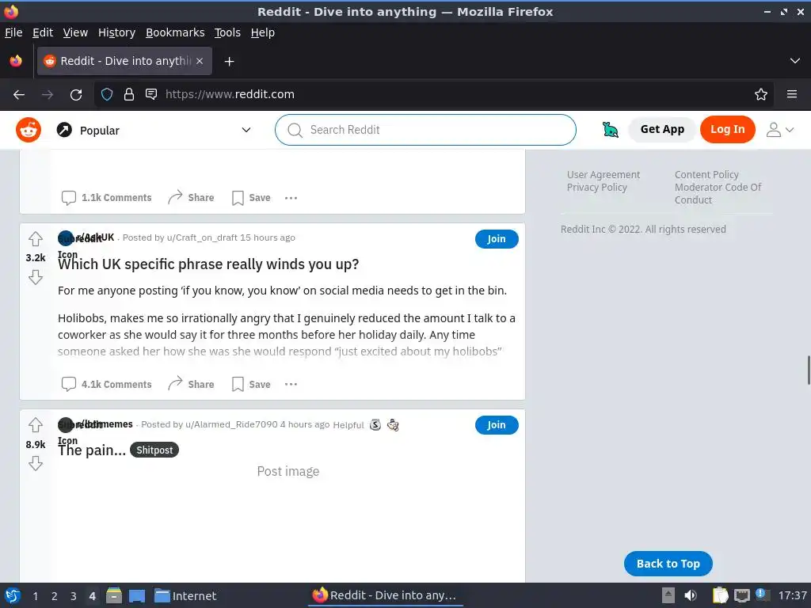Open 4.1k Comments of AskUK post

(107, 384)
